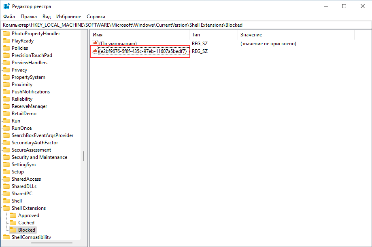
Task: Open the Справка menu
Action: 96,17
